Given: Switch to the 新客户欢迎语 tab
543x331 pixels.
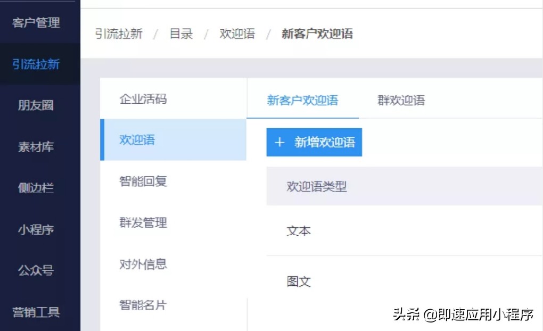Looking at the screenshot, I should click(302, 101).
